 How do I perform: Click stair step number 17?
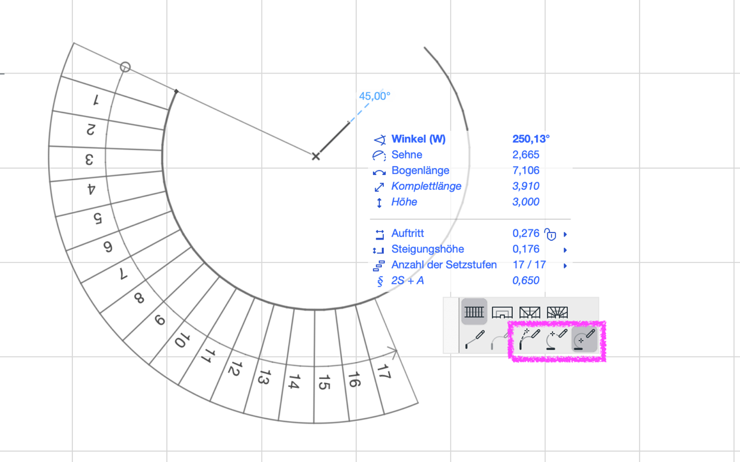384,373
